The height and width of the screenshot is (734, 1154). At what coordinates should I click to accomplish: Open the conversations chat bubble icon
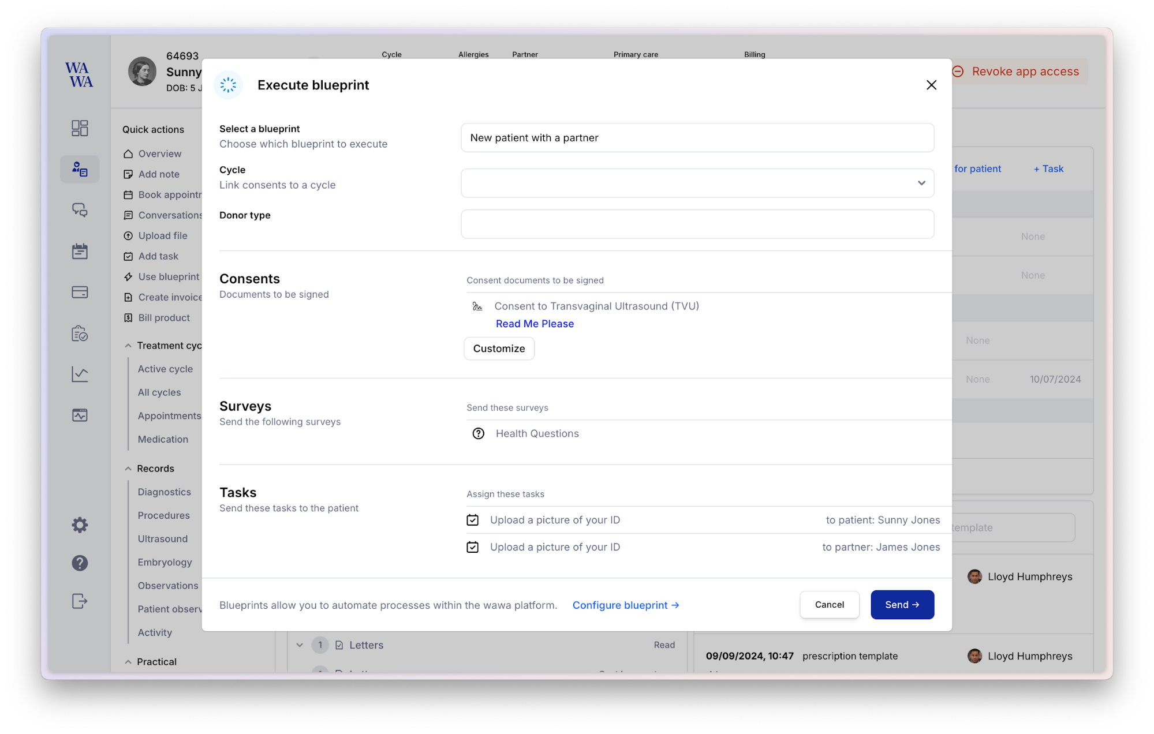point(80,210)
